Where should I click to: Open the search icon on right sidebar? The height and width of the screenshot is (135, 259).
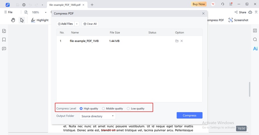coord(255,39)
